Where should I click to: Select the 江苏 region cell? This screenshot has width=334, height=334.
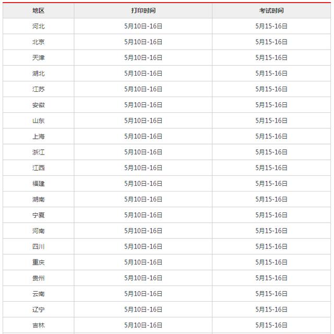pyautogui.click(x=38, y=89)
